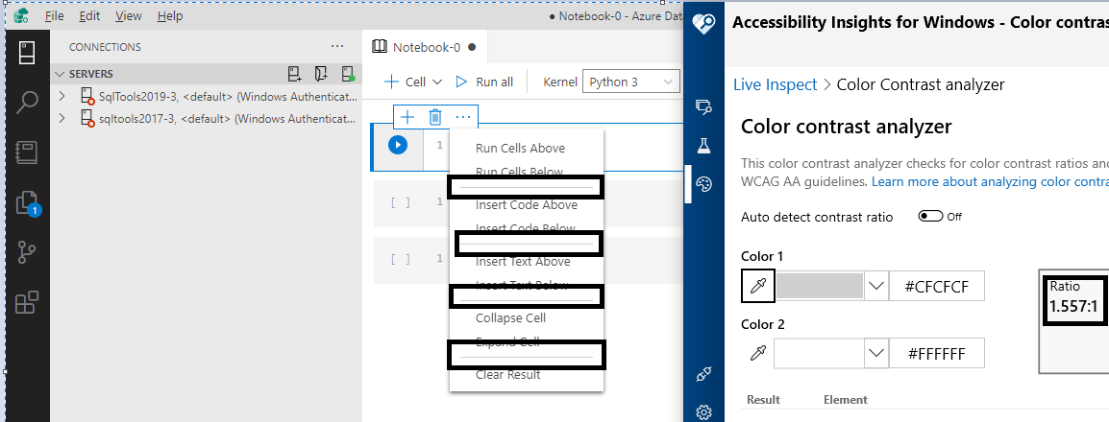The image size is (1109, 422).
Task: Click the #FFFFFF hex input field
Action: point(936,353)
